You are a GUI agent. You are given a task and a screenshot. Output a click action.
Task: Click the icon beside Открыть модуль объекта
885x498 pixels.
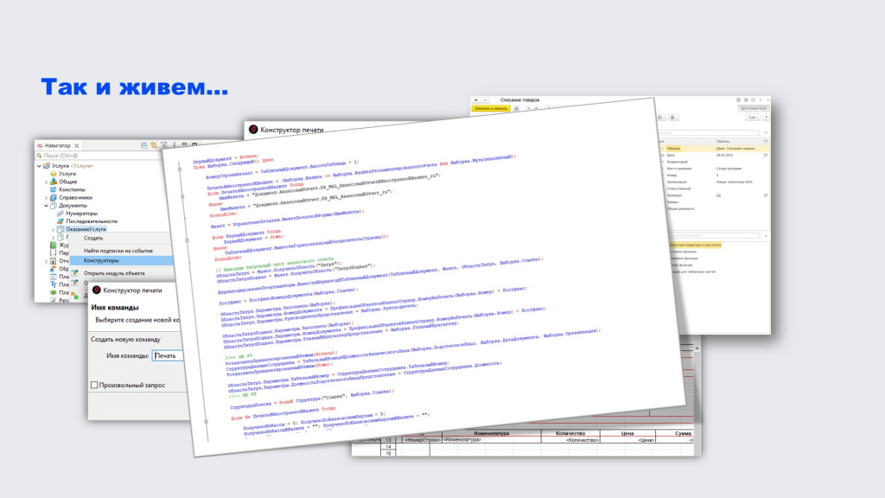[x=74, y=273]
